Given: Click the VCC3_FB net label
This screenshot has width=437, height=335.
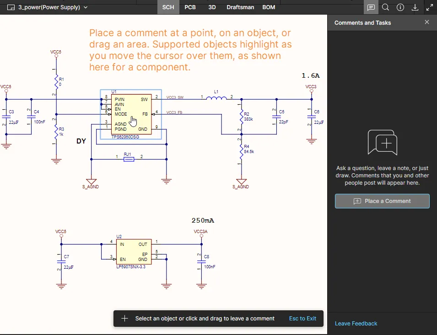Looking at the screenshot, I should click(x=174, y=112).
